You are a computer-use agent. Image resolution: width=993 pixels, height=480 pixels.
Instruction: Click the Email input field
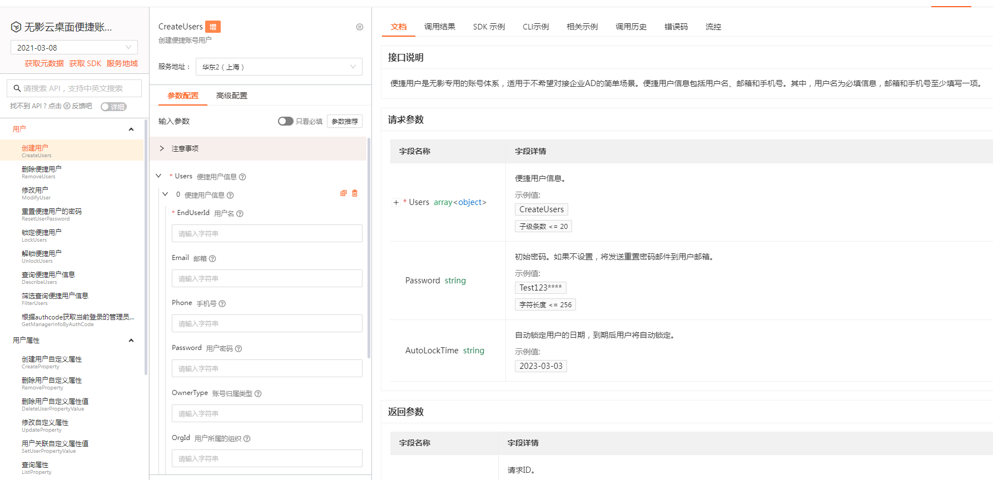(267, 278)
